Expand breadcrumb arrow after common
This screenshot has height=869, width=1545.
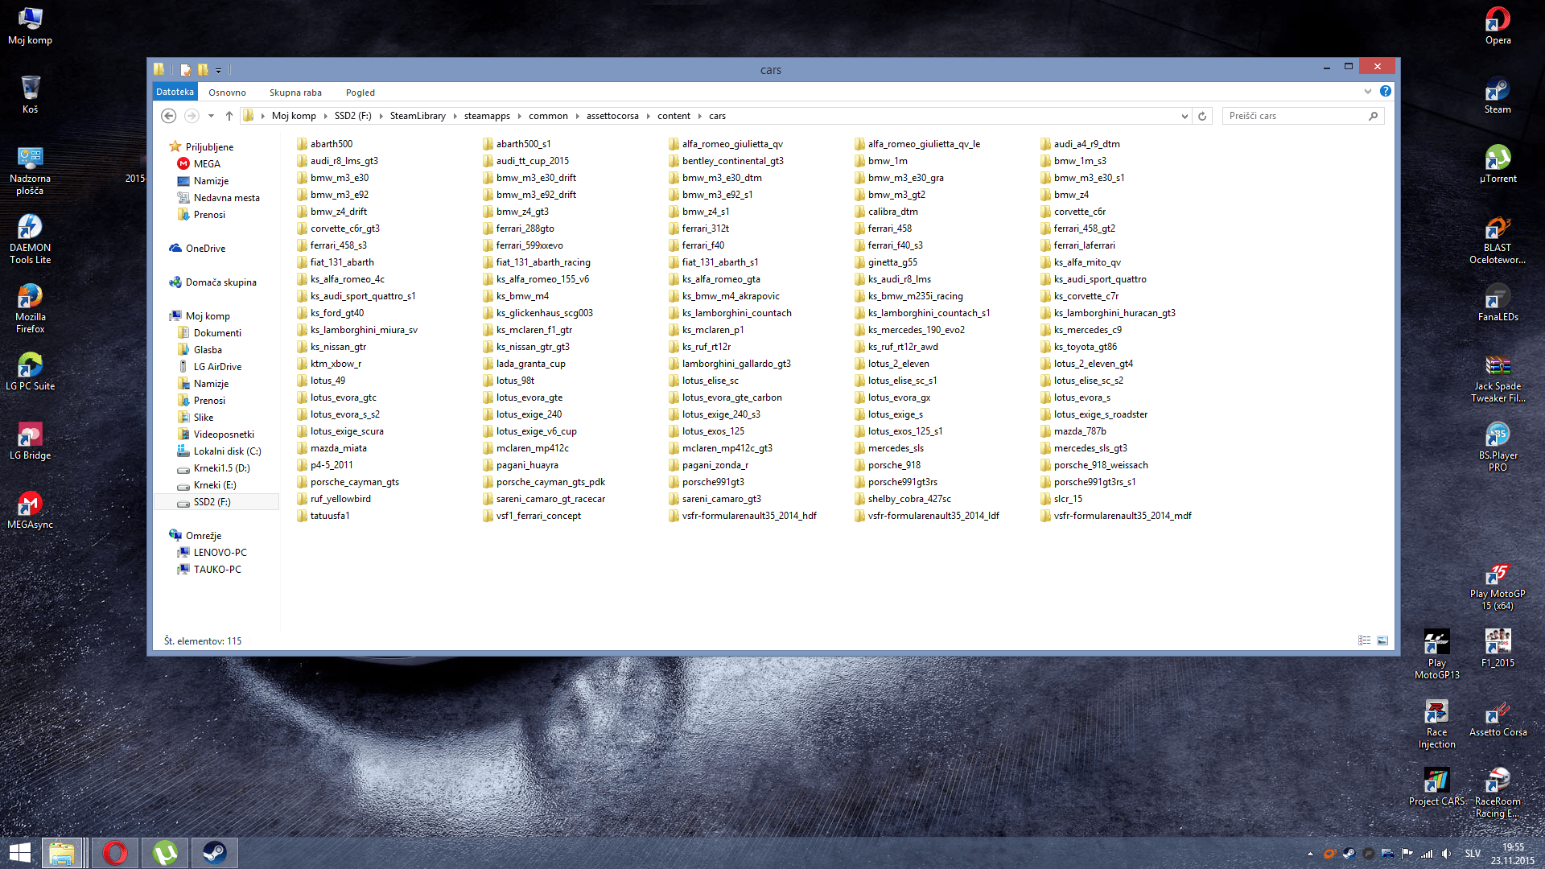click(x=577, y=116)
